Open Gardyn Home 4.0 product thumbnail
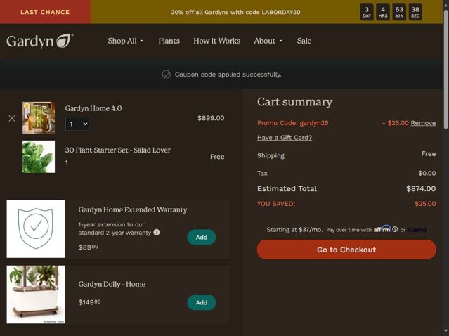Screen dimensions: 449x336 39,117
